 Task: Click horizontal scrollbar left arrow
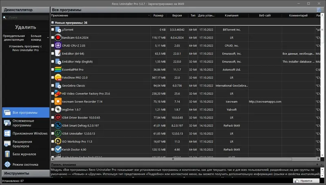(x=53, y=159)
